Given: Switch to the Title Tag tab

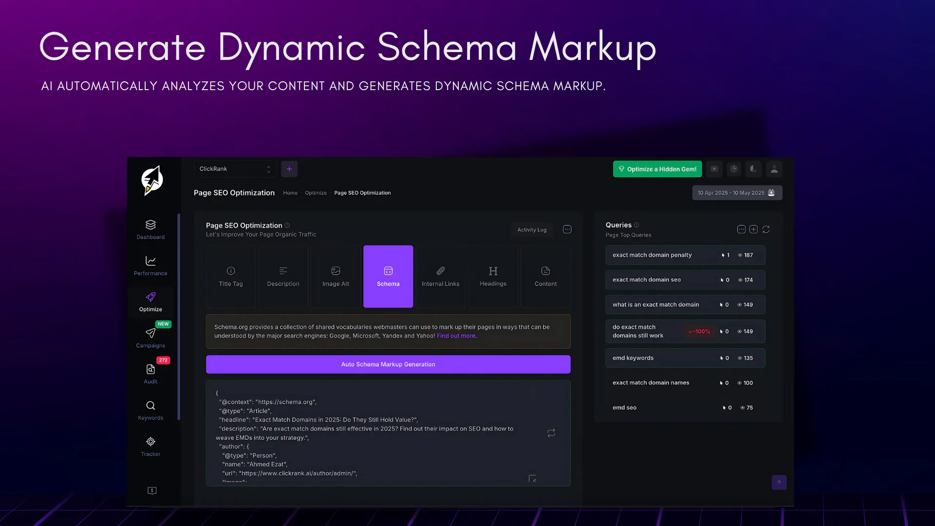Looking at the screenshot, I should tap(231, 277).
